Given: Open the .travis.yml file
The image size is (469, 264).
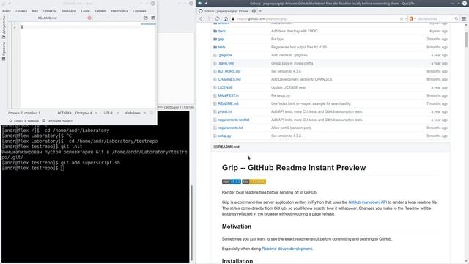Looking at the screenshot, I should click(x=226, y=64).
